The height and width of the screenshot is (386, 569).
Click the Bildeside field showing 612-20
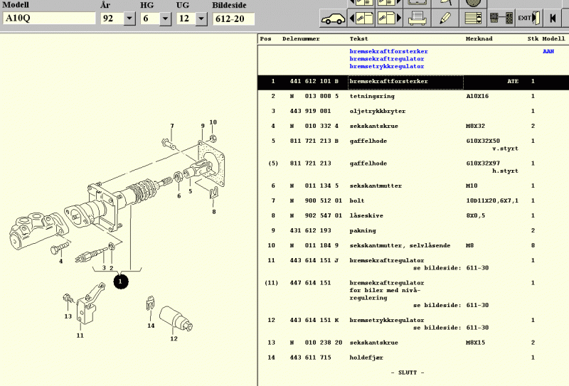pyautogui.click(x=233, y=18)
